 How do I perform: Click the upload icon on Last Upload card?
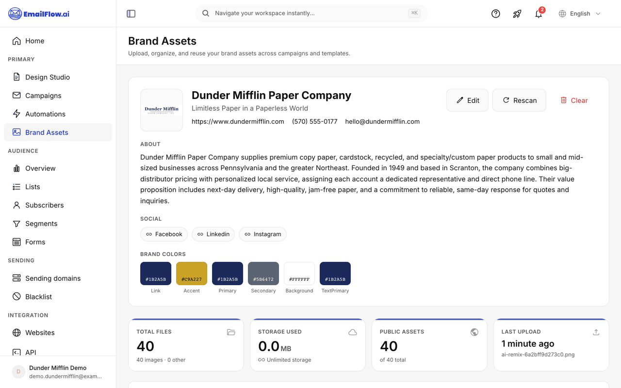[x=596, y=332]
